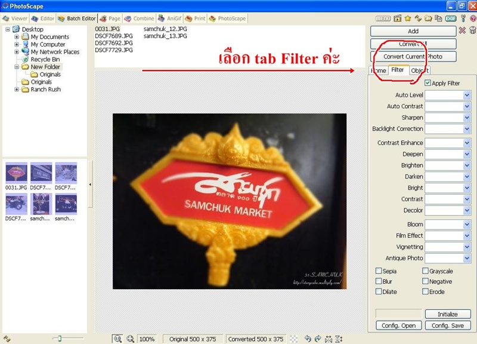Click the Convert Current Photo button

(x=413, y=56)
